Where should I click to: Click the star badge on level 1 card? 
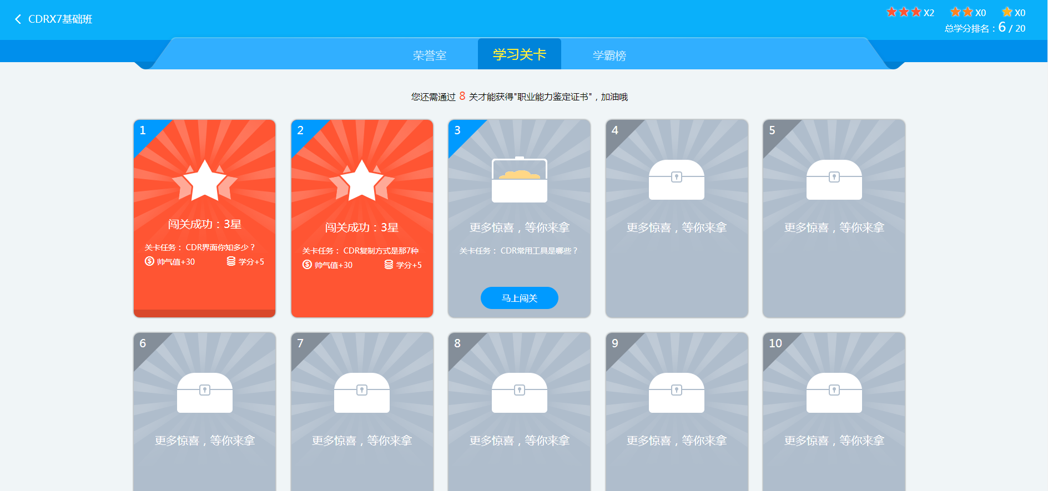(204, 181)
